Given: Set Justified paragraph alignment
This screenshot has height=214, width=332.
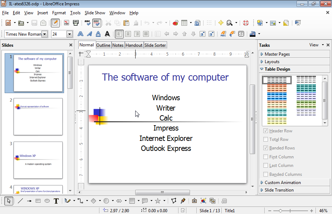Looking at the screenshot, I should click(x=146, y=34).
